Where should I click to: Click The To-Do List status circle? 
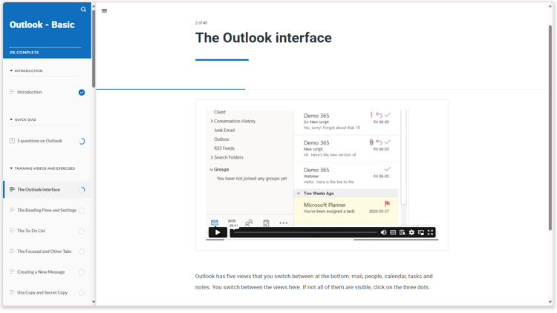[82, 231]
